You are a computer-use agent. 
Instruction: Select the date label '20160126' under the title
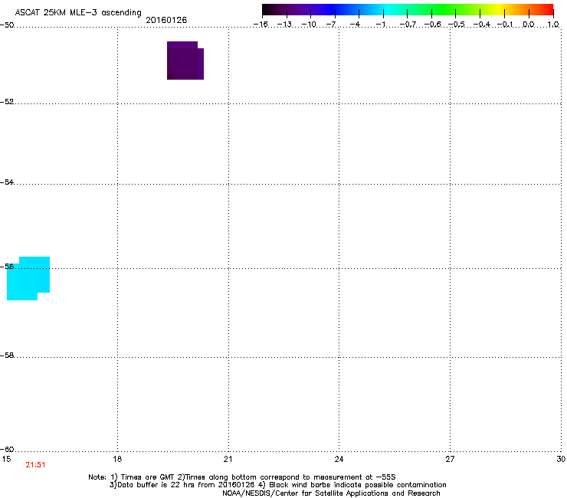[166, 20]
